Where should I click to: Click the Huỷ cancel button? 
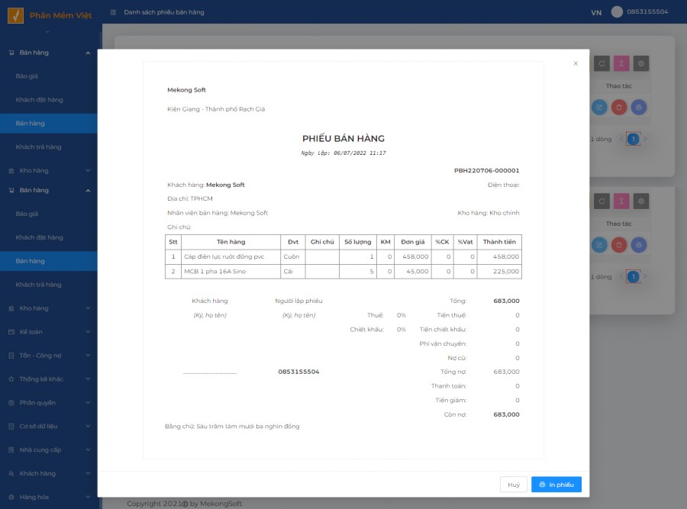click(x=514, y=485)
